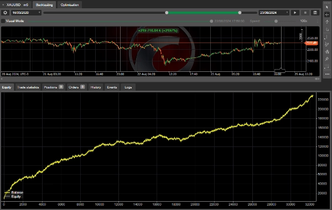Click the 22 Aug 04:20 time axis label
The image size is (332, 210).
(x=146, y=74)
